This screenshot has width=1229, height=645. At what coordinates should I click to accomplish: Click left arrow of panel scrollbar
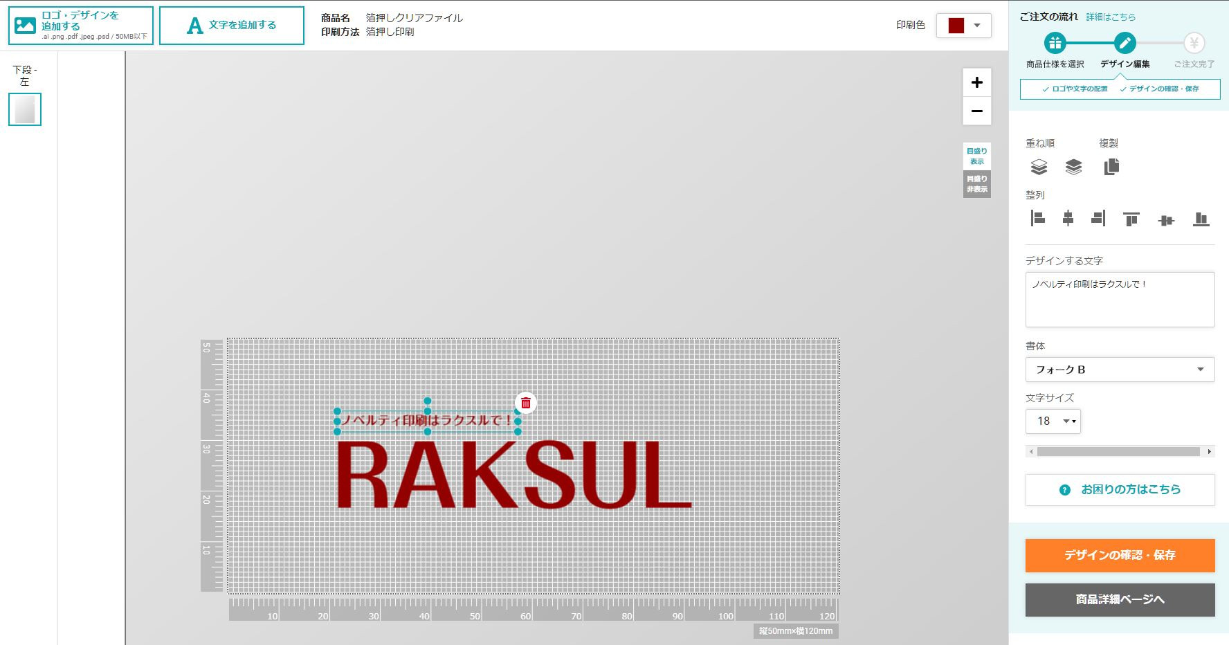(1030, 452)
